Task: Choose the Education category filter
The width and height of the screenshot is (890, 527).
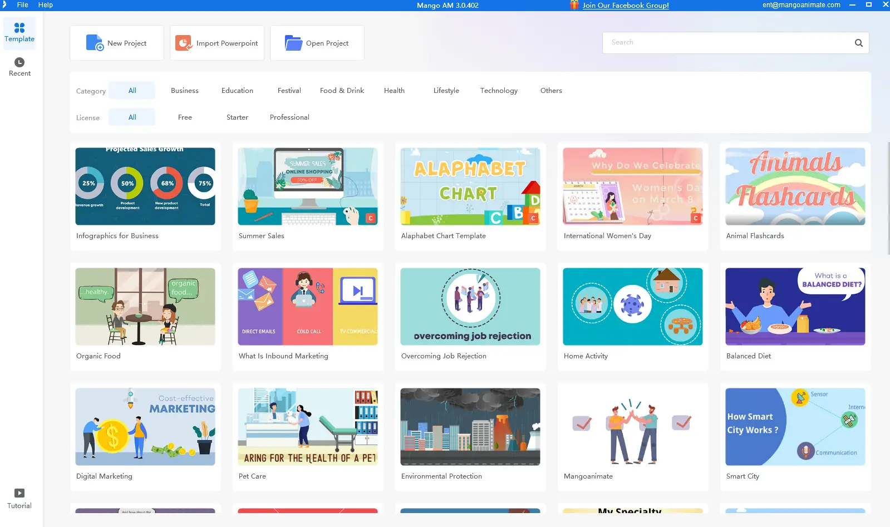Action: pyautogui.click(x=237, y=91)
